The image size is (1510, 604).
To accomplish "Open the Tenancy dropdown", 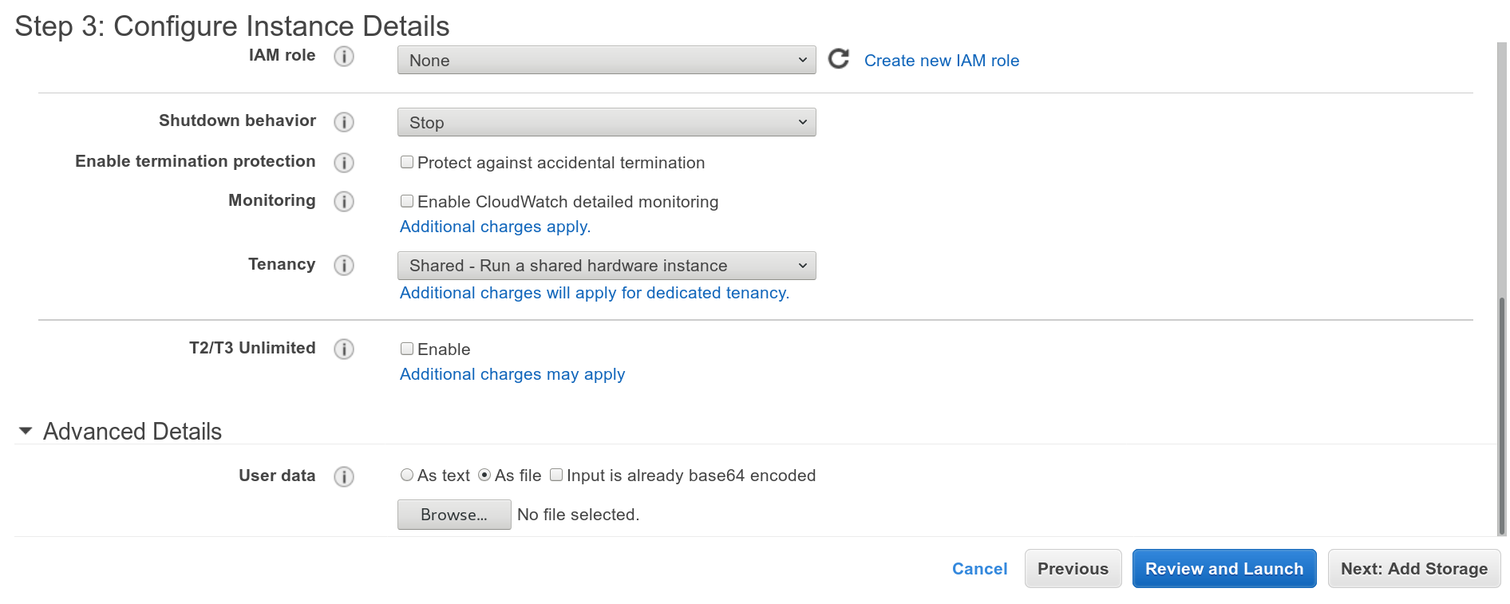I will pos(605,265).
